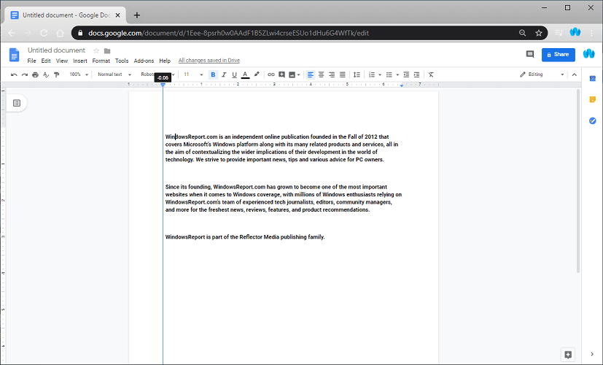Image resolution: width=603 pixels, height=365 pixels.
Task: Insert a link using the link icon
Action: 271,74
